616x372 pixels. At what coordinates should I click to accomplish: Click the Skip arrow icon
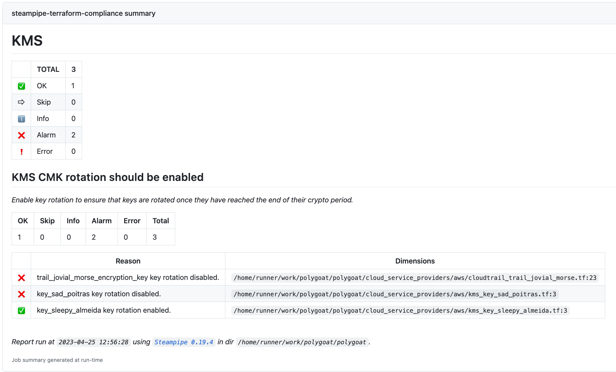coord(21,102)
